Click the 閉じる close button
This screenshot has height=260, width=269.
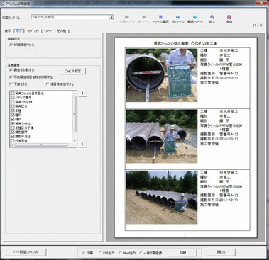tap(221, 252)
